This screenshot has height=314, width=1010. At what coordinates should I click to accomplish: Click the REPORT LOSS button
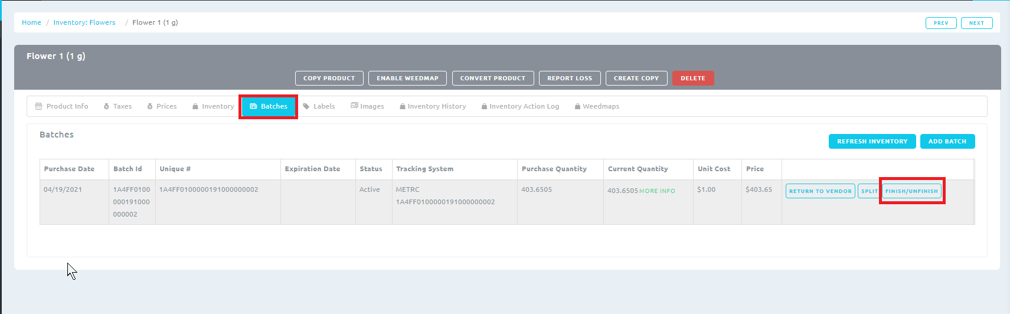[569, 78]
